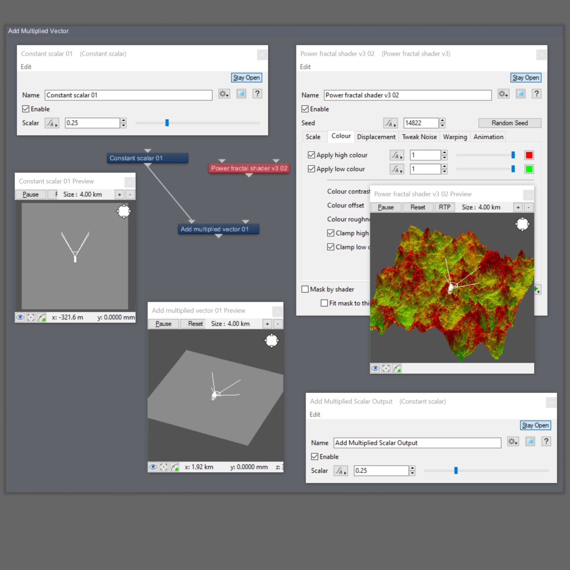This screenshot has width=570, height=570.
Task: Enable Mask by shader checkbox
Action: (x=305, y=289)
